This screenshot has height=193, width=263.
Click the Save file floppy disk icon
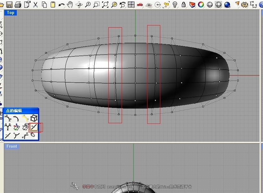click(x=9, y=5)
